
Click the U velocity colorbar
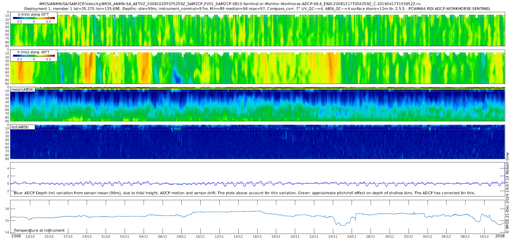[34, 18]
